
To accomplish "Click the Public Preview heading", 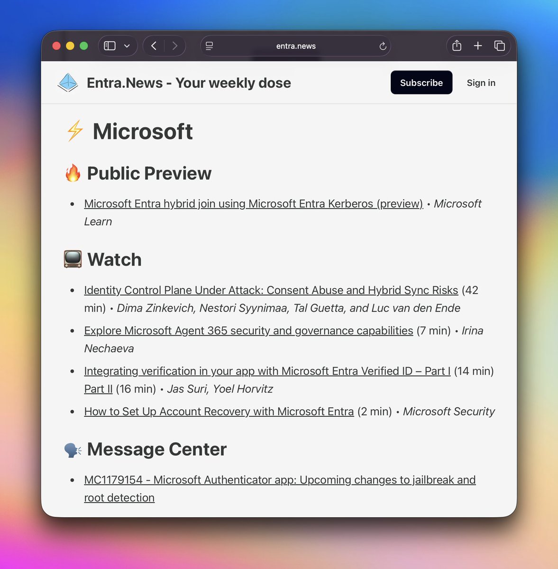I will 149,174.
